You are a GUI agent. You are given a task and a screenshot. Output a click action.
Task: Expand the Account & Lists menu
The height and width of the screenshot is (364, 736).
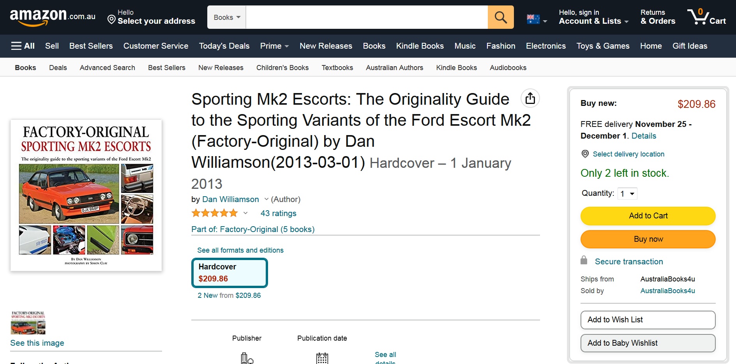(x=593, y=17)
